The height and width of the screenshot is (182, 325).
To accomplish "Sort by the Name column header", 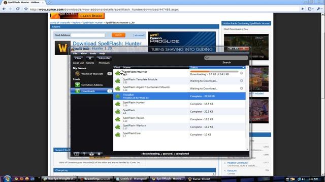I will click(155, 67).
